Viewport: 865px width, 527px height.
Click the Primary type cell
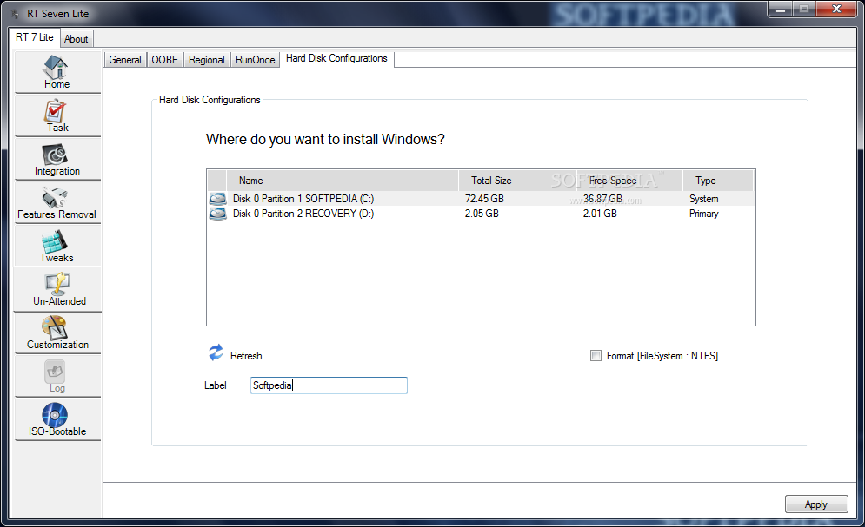pos(704,214)
